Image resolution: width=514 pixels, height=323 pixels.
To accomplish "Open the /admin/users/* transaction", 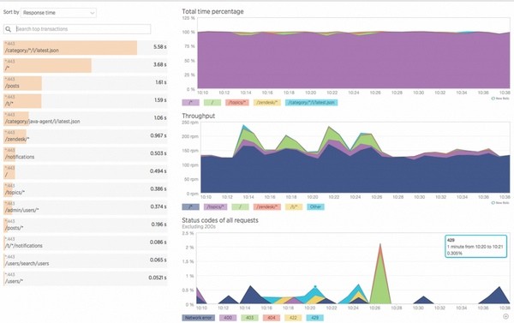I will [x=85, y=207].
